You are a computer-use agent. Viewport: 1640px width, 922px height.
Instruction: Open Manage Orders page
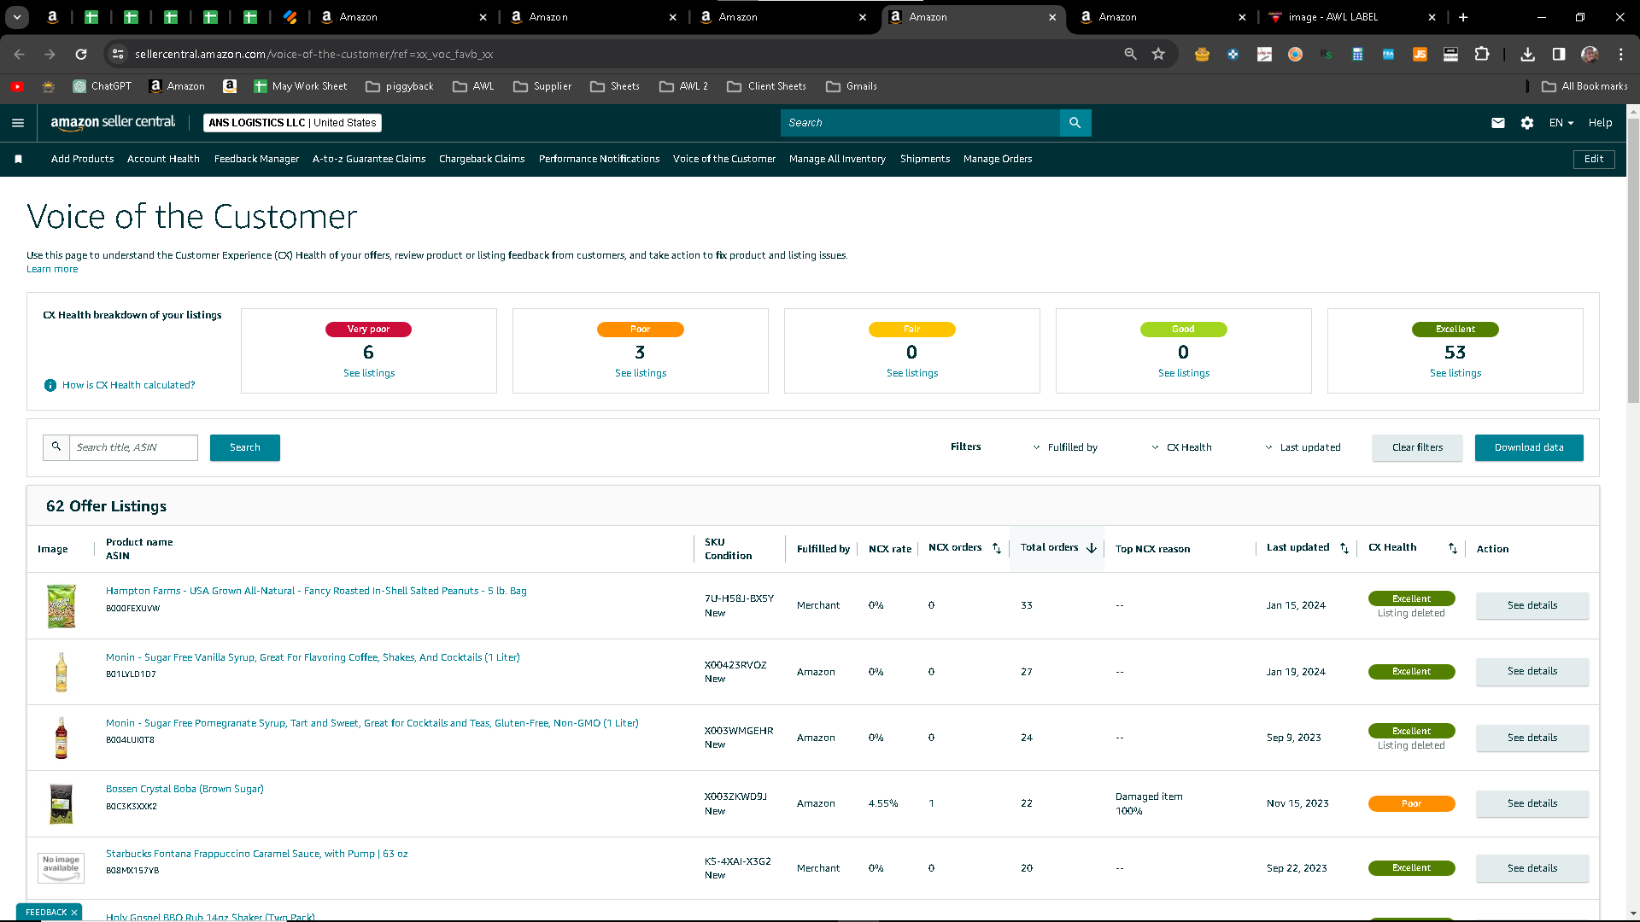[998, 159]
